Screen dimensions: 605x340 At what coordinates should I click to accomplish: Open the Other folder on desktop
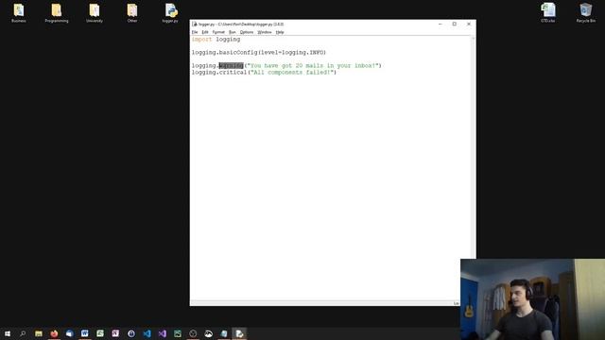(132, 12)
